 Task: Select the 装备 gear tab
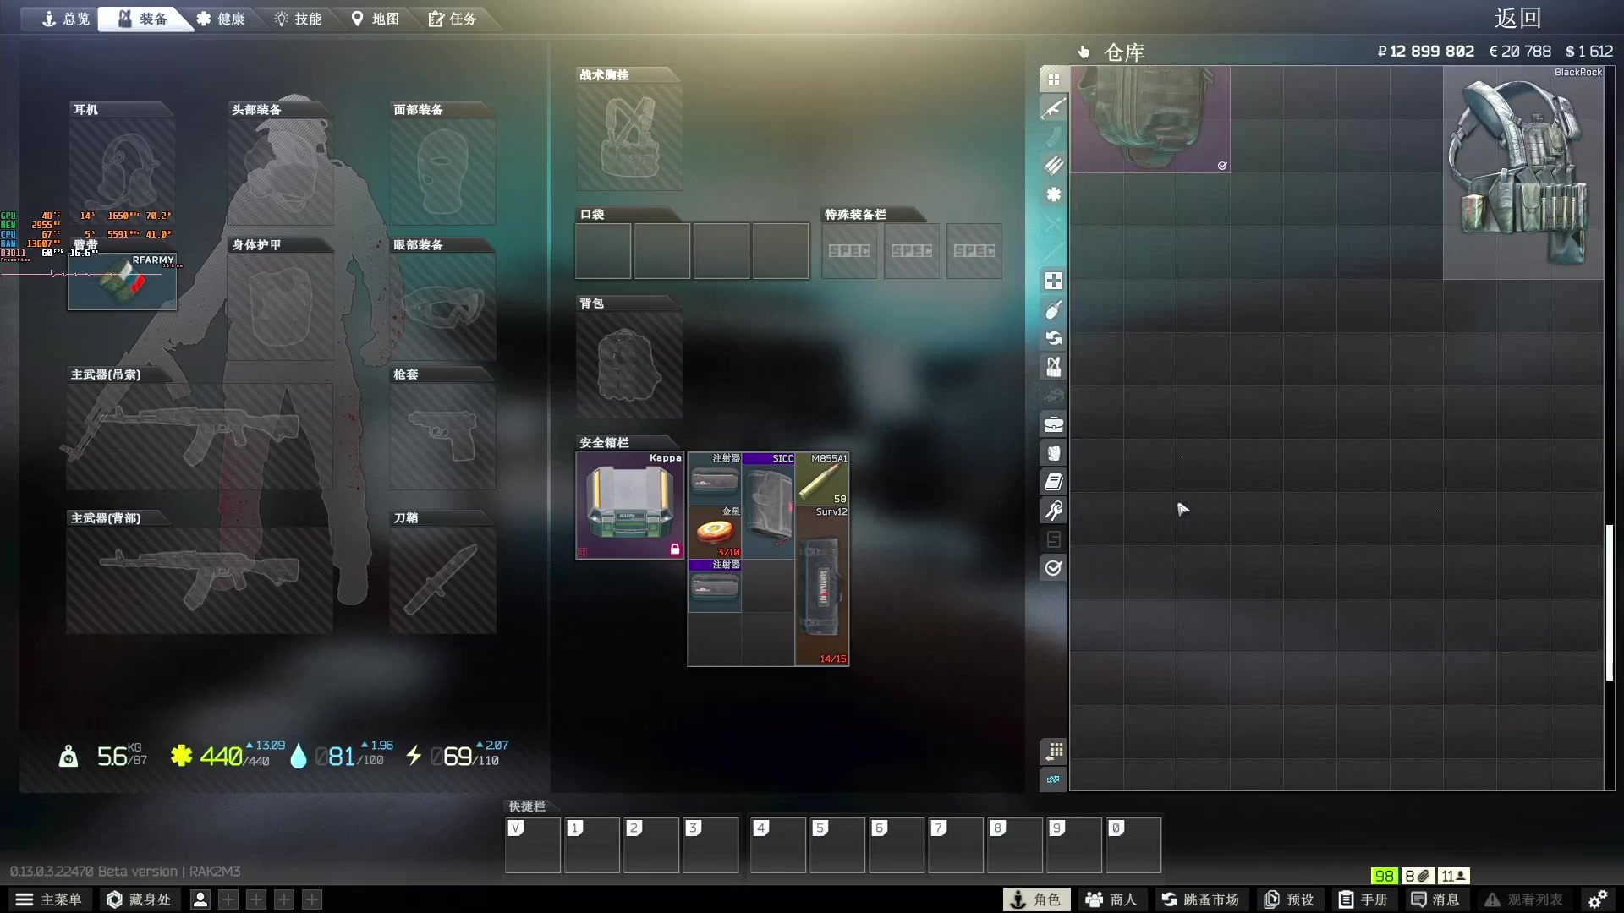(x=142, y=19)
